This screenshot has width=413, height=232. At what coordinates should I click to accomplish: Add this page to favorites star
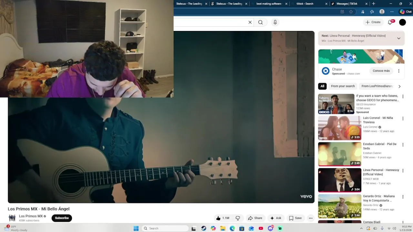point(351,12)
